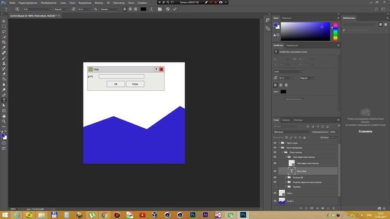Select the Clone Stamp tool

pos(4,63)
